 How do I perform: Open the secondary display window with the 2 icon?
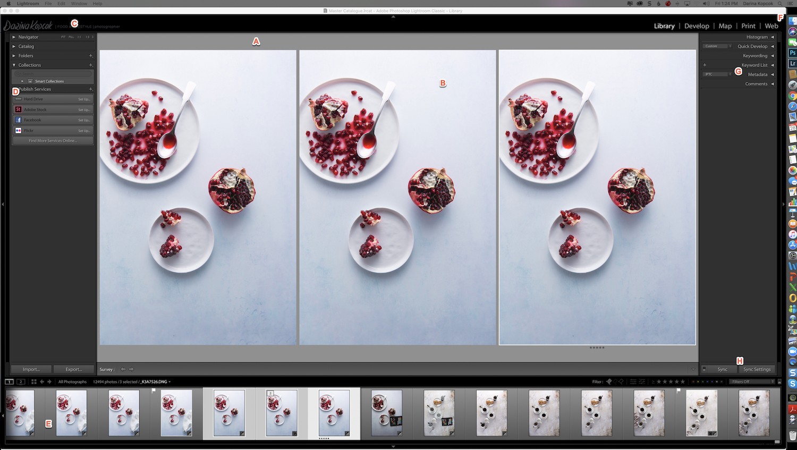click(21, 382)
